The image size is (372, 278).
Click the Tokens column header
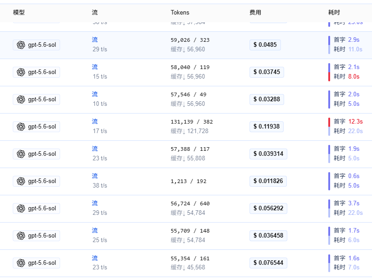point(180,12)
